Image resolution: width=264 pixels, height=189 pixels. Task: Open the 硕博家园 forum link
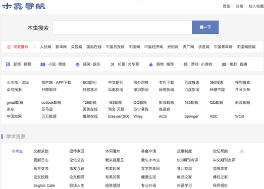[x=77, y=151]
